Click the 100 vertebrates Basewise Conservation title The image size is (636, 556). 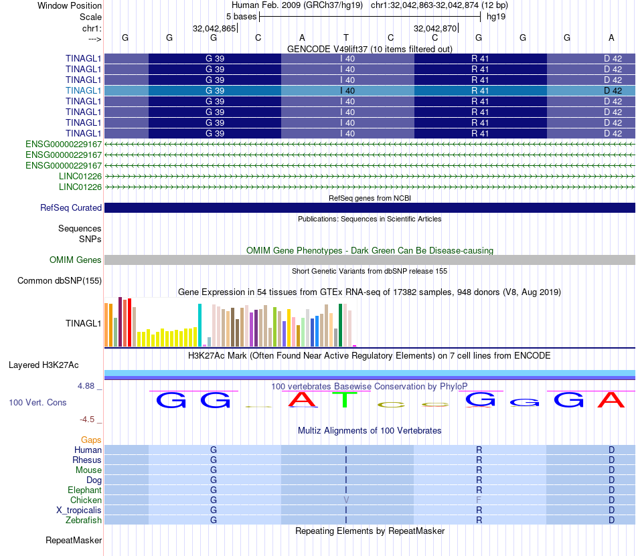point(369,386)
